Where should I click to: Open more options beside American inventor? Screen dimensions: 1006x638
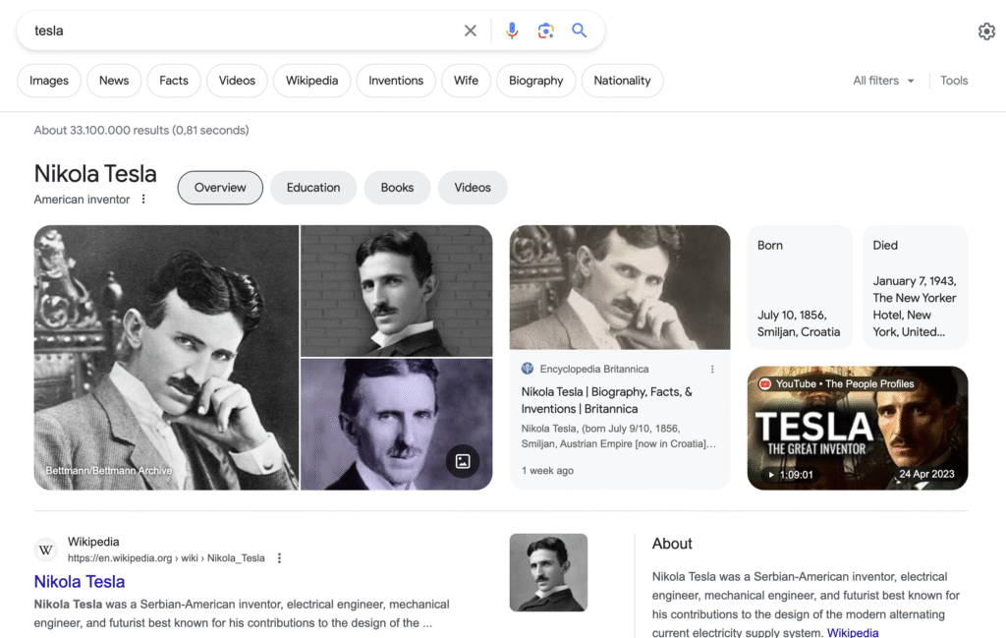tap(143, 199)
